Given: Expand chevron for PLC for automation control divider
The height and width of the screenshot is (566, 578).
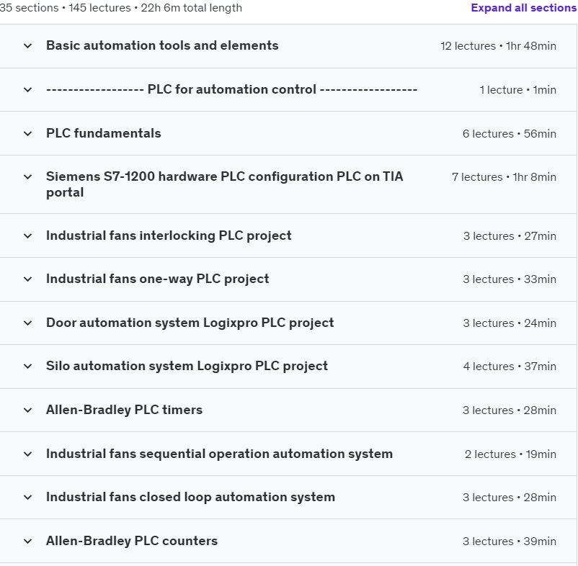Looking at the screenshot, I should point(28,90).
